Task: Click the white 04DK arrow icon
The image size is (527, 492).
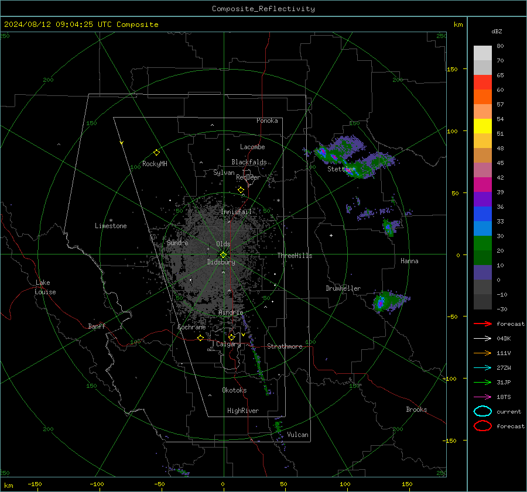Action: [x=482, y=339]
